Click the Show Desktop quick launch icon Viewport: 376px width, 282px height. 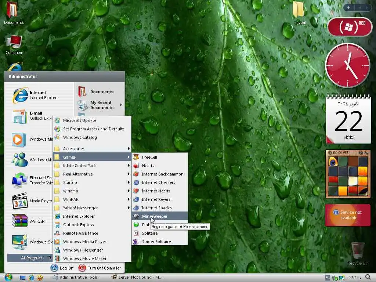(23, 278)
